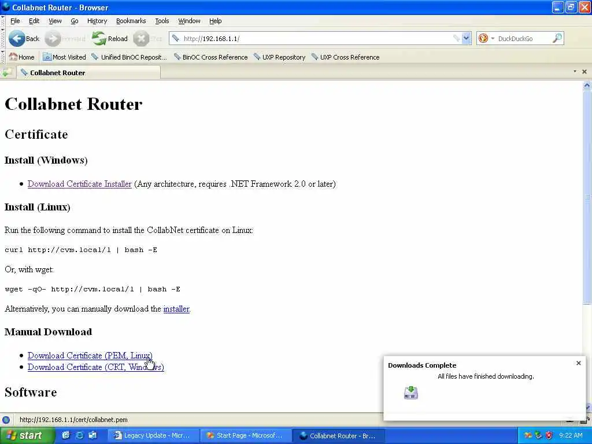The width and height of the screenshot is (592, 444).
Task: Open the Tools menu
Action: point(162,21)
